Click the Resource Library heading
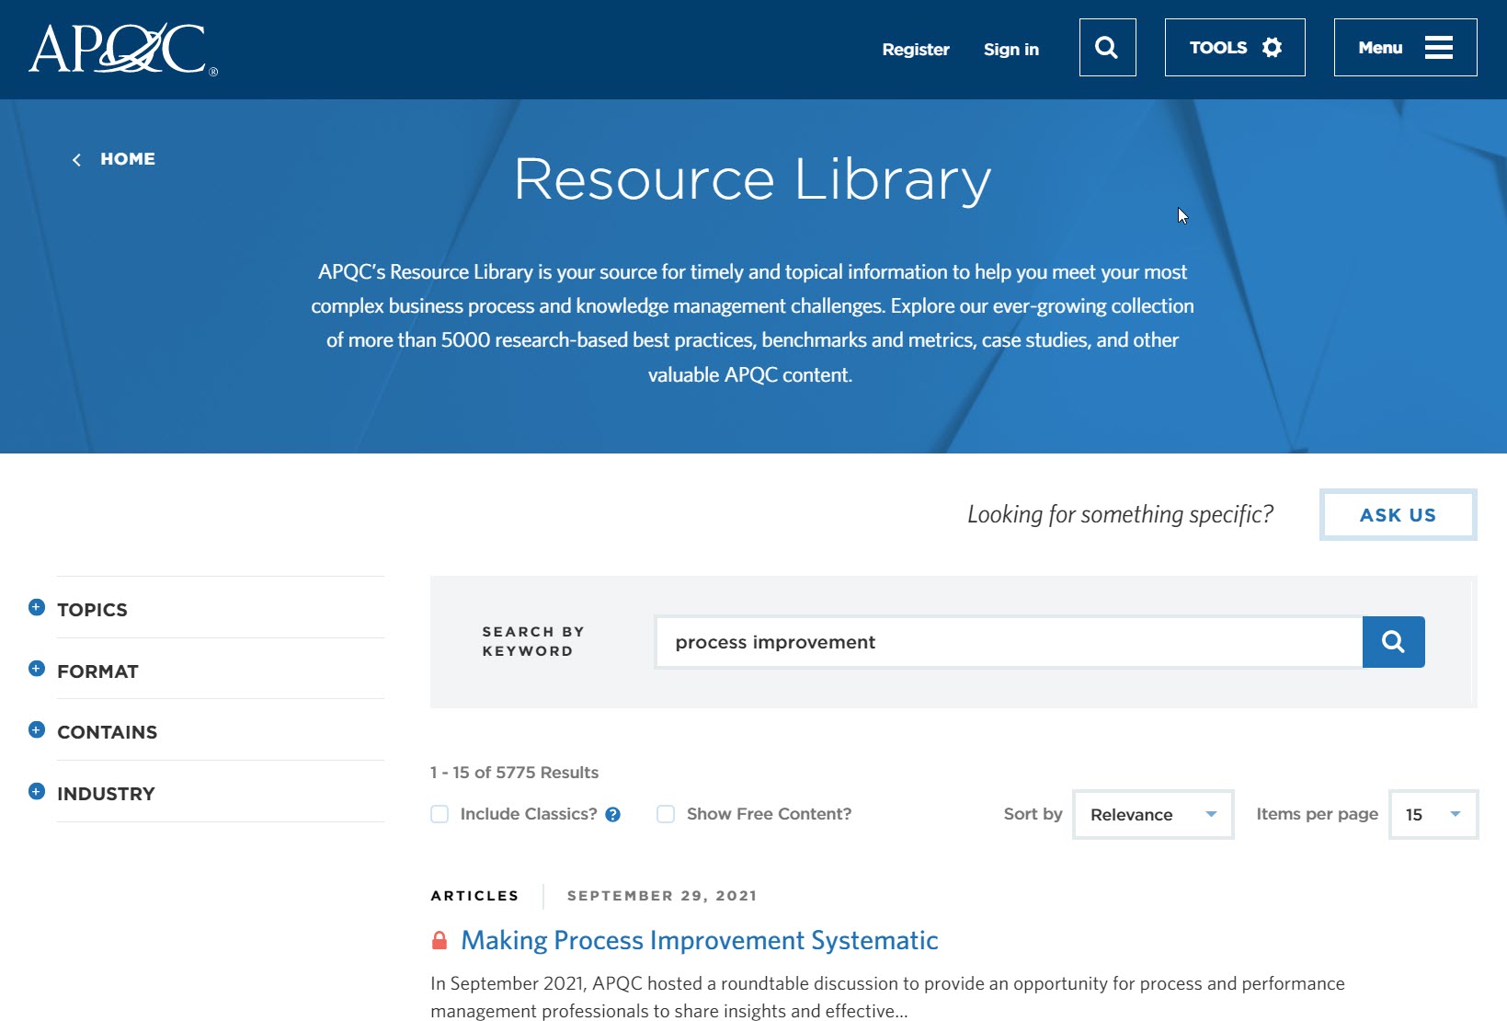Image resolution: width=1507 pixels, height=1021 pixels. 752,179
